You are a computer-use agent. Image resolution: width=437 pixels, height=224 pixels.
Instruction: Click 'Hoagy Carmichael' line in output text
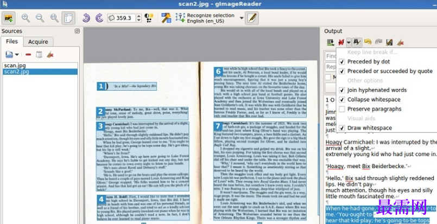[381, 142]
